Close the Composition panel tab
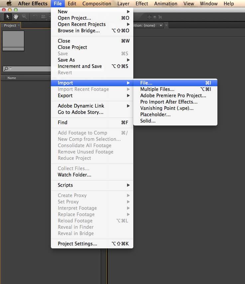 pyautogui.click(x=166, y=25)
